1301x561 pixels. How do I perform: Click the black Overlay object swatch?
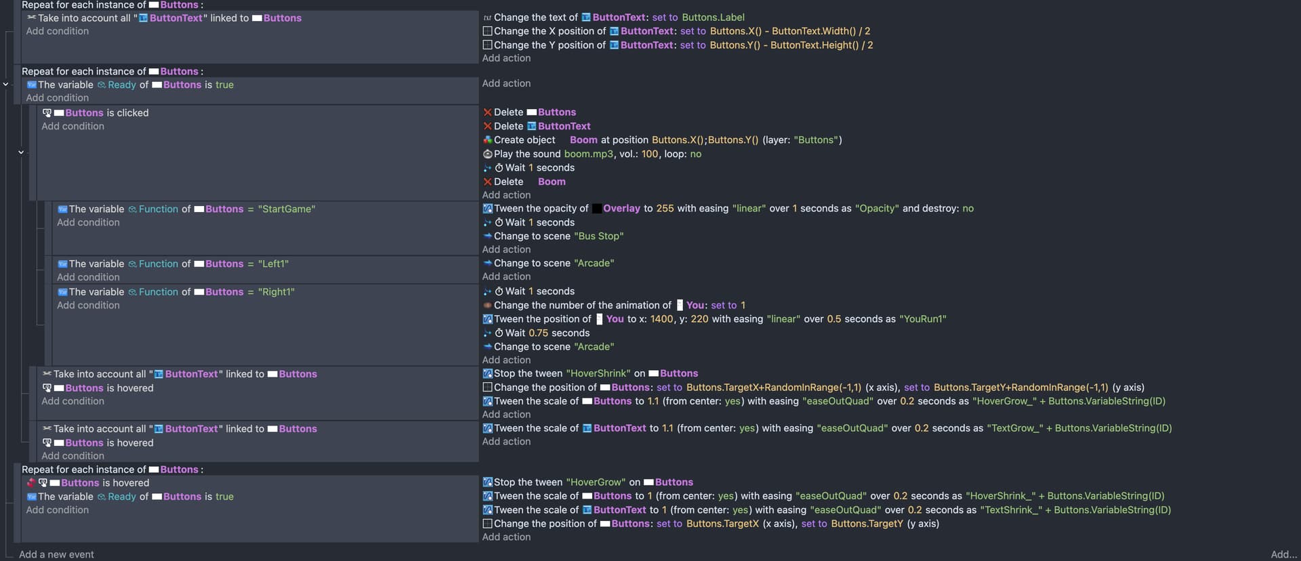point(596,209)
